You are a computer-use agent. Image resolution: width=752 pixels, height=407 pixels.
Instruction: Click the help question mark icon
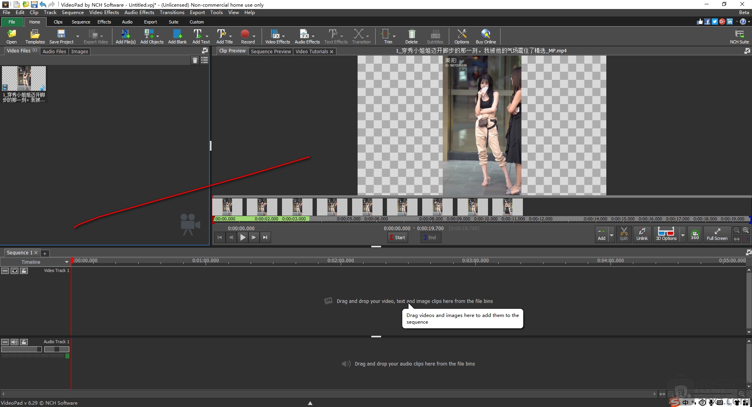click(x=743, y=22)
